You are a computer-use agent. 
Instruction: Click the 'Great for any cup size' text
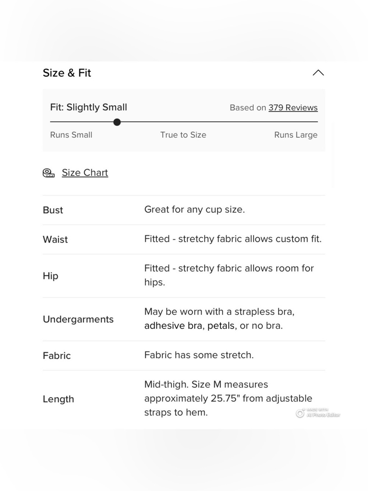tap(194, 210)
